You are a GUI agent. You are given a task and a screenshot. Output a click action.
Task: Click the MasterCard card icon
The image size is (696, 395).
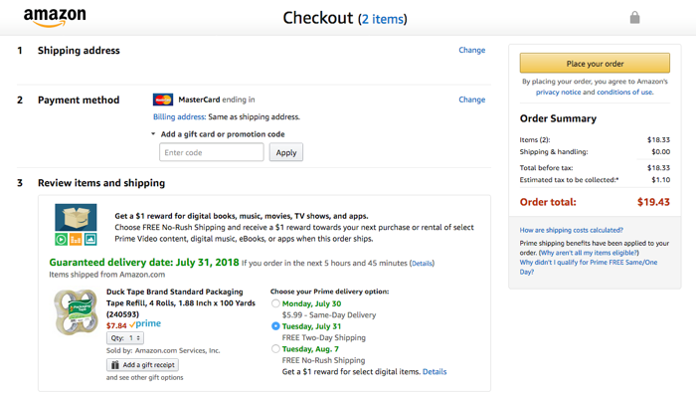pos(163,99)
